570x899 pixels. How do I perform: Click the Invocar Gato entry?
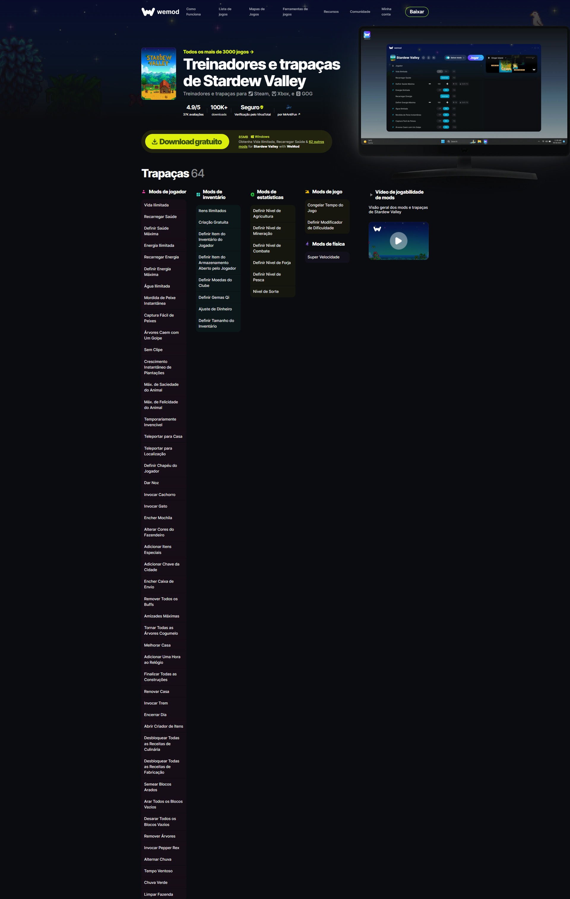click(x=164, y=506)
